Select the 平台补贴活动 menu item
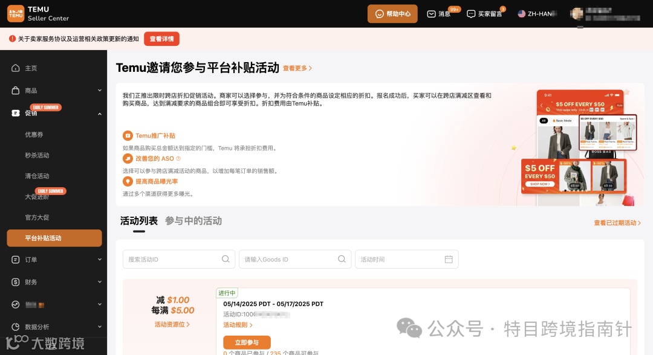The height and width of the screenshot is (355, 653). [54, 238]
